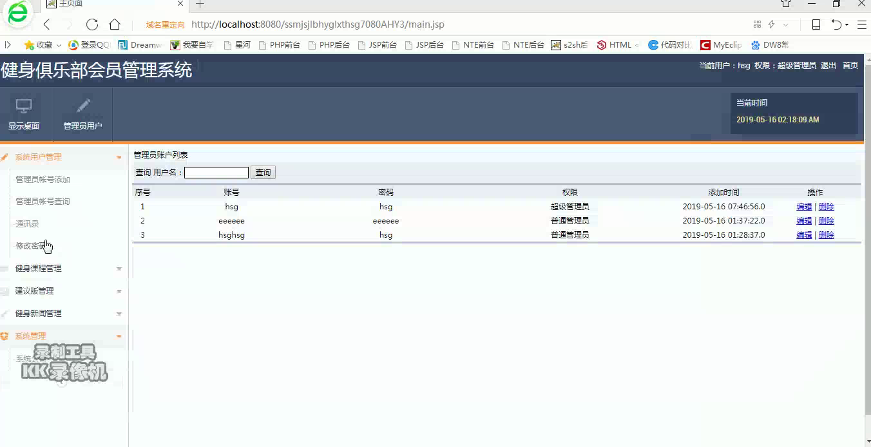Click the lightning speed-mode icon
The width and height of the screenshot is (871, 447).
coord(771,24)
